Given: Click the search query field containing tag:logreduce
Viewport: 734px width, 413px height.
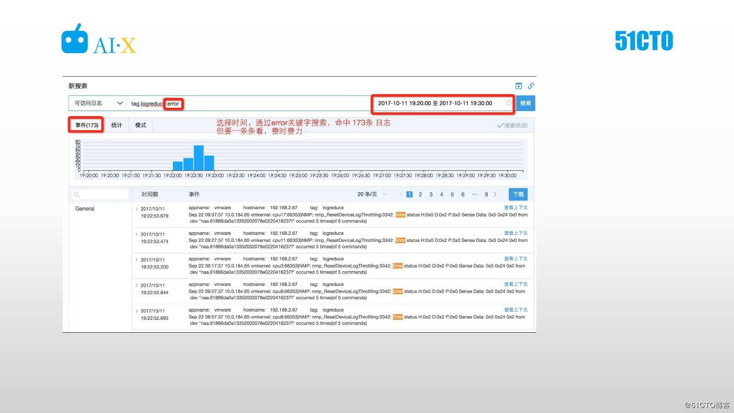Looking at the screenshot, I should (x=248, y=103).
